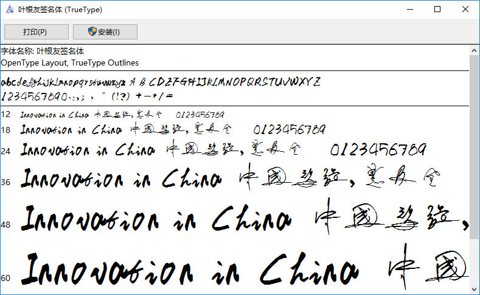Click the size label 24

(x=5, y=151)
